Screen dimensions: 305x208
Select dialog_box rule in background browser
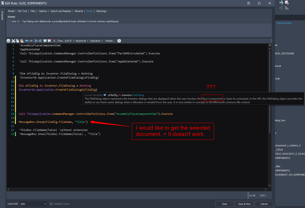[280, 120]
